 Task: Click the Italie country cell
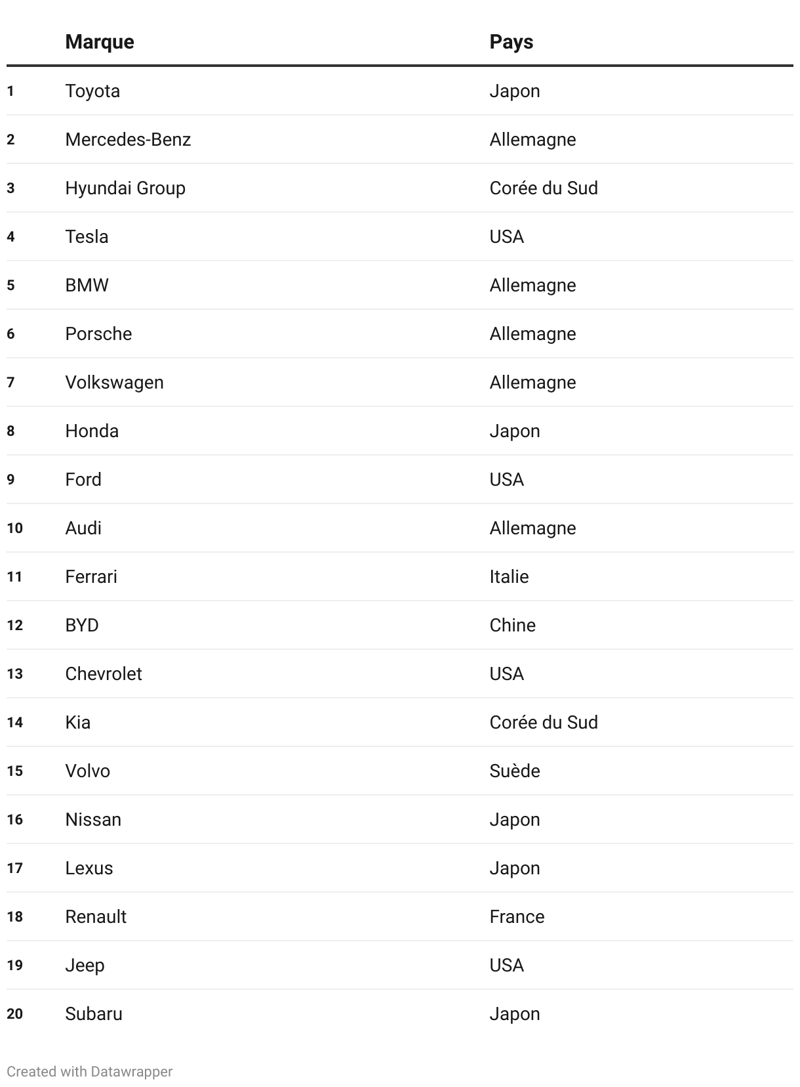coord(509,576)
